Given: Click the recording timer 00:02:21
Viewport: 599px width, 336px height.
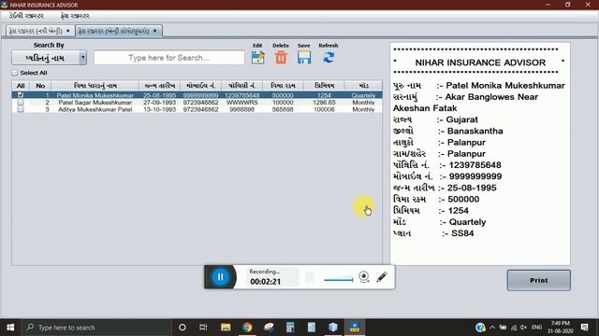Looking at the screenshot, I should click(x=266, y=282).
